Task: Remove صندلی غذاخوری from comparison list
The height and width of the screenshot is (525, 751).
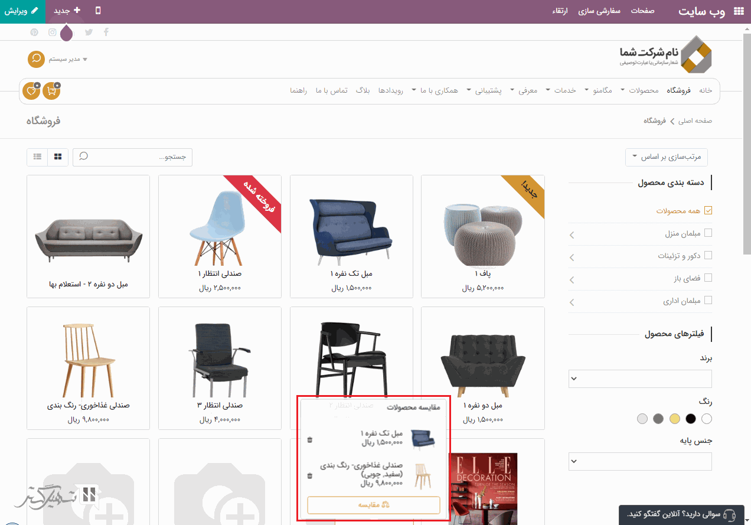Action: 310,475
